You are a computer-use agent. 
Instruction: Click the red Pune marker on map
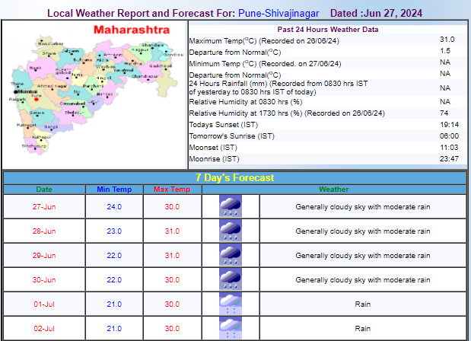coord(37,99)
